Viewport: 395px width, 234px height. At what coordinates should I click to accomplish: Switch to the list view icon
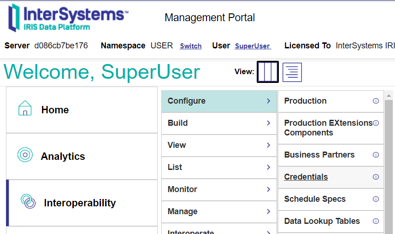(292, 72)
